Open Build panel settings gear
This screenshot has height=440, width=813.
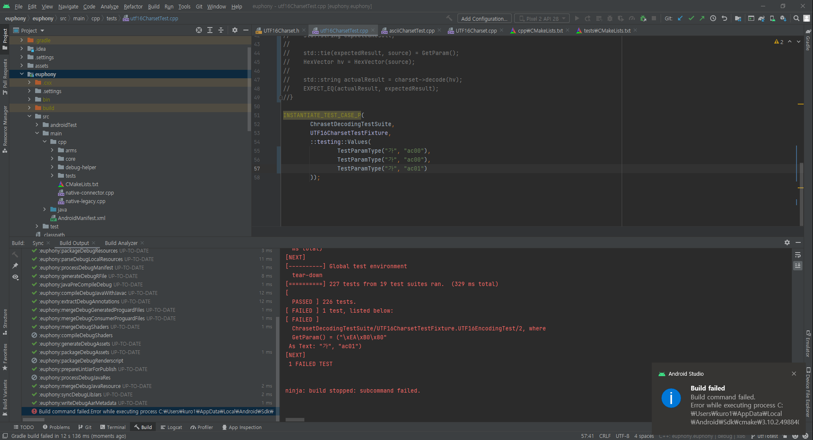click(x=787, y=242)
